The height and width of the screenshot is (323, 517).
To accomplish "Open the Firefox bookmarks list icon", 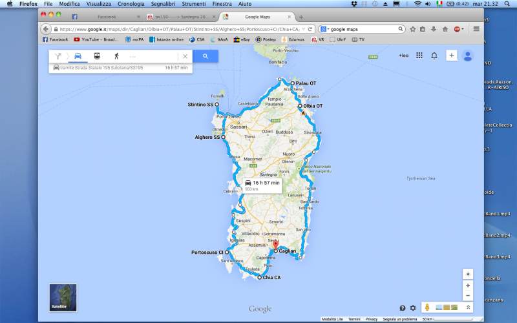I will [x=423, y=29].
